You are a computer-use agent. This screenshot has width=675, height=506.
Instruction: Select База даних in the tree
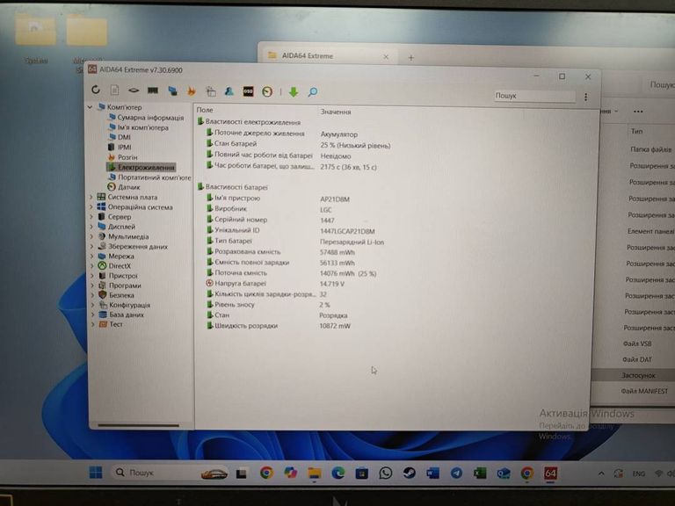point(121,314)
